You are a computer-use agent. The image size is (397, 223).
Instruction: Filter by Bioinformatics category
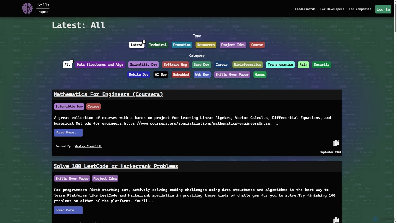point(248,64)
